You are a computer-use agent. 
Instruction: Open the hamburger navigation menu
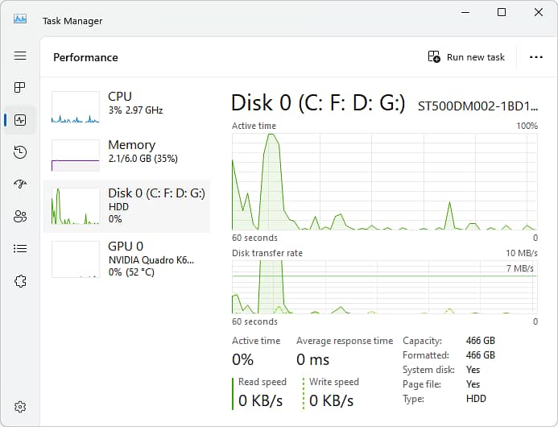pyautogui.click(x=20, y=56)
